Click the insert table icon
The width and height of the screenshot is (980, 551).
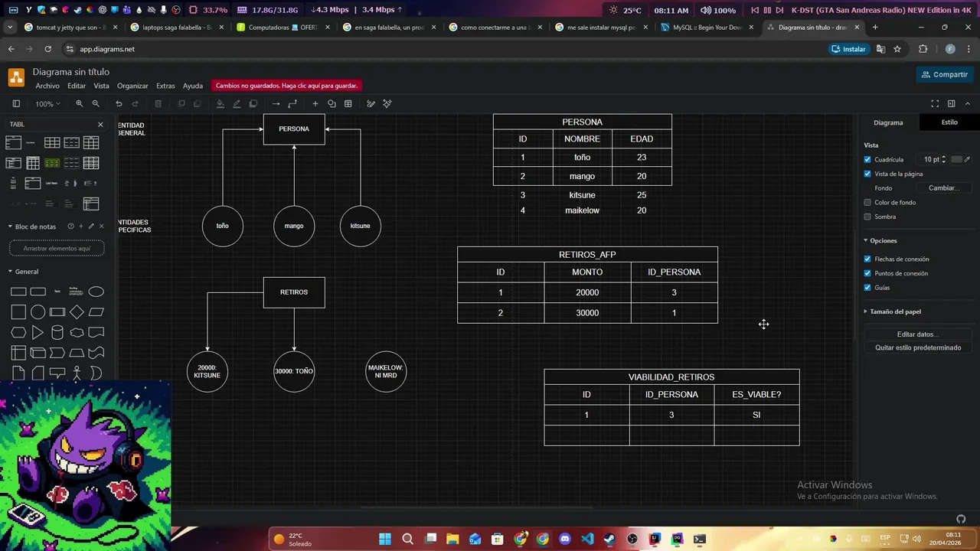coord(348,103)
